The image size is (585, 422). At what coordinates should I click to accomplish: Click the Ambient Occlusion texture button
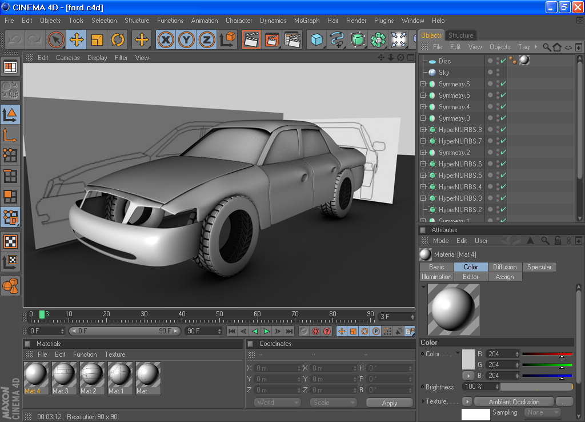pyautogui.click(x=514, y=402)
